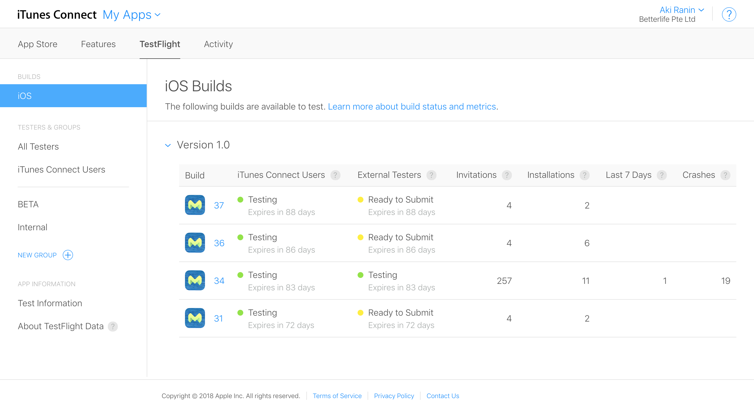Click the 6 installations value for build 36
Image resolution: width=754 pixels, height=414 pixels.
click(x=587, y=243)
